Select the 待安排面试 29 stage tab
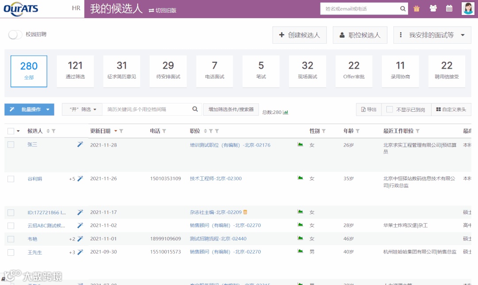 point(168,71)
